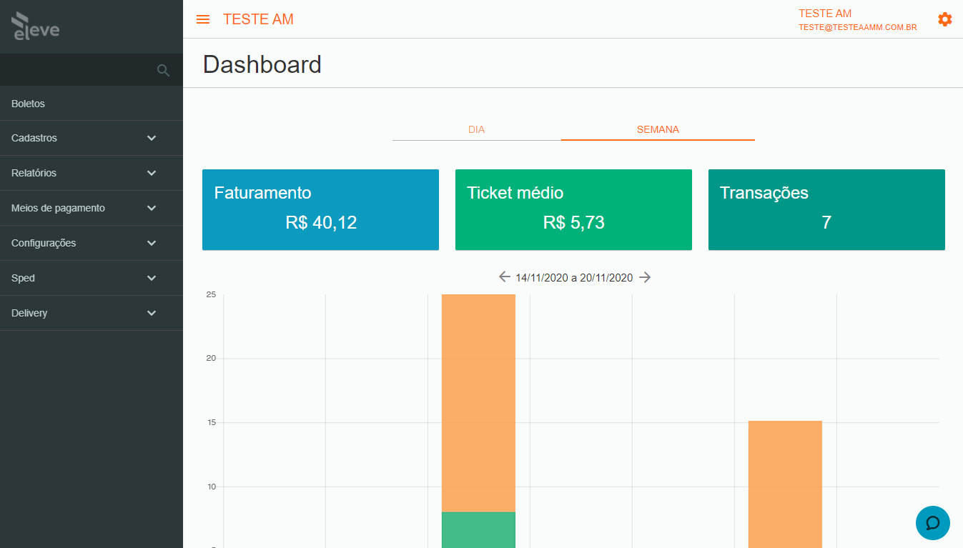Expand the Configurações chevron

(152, 243)
